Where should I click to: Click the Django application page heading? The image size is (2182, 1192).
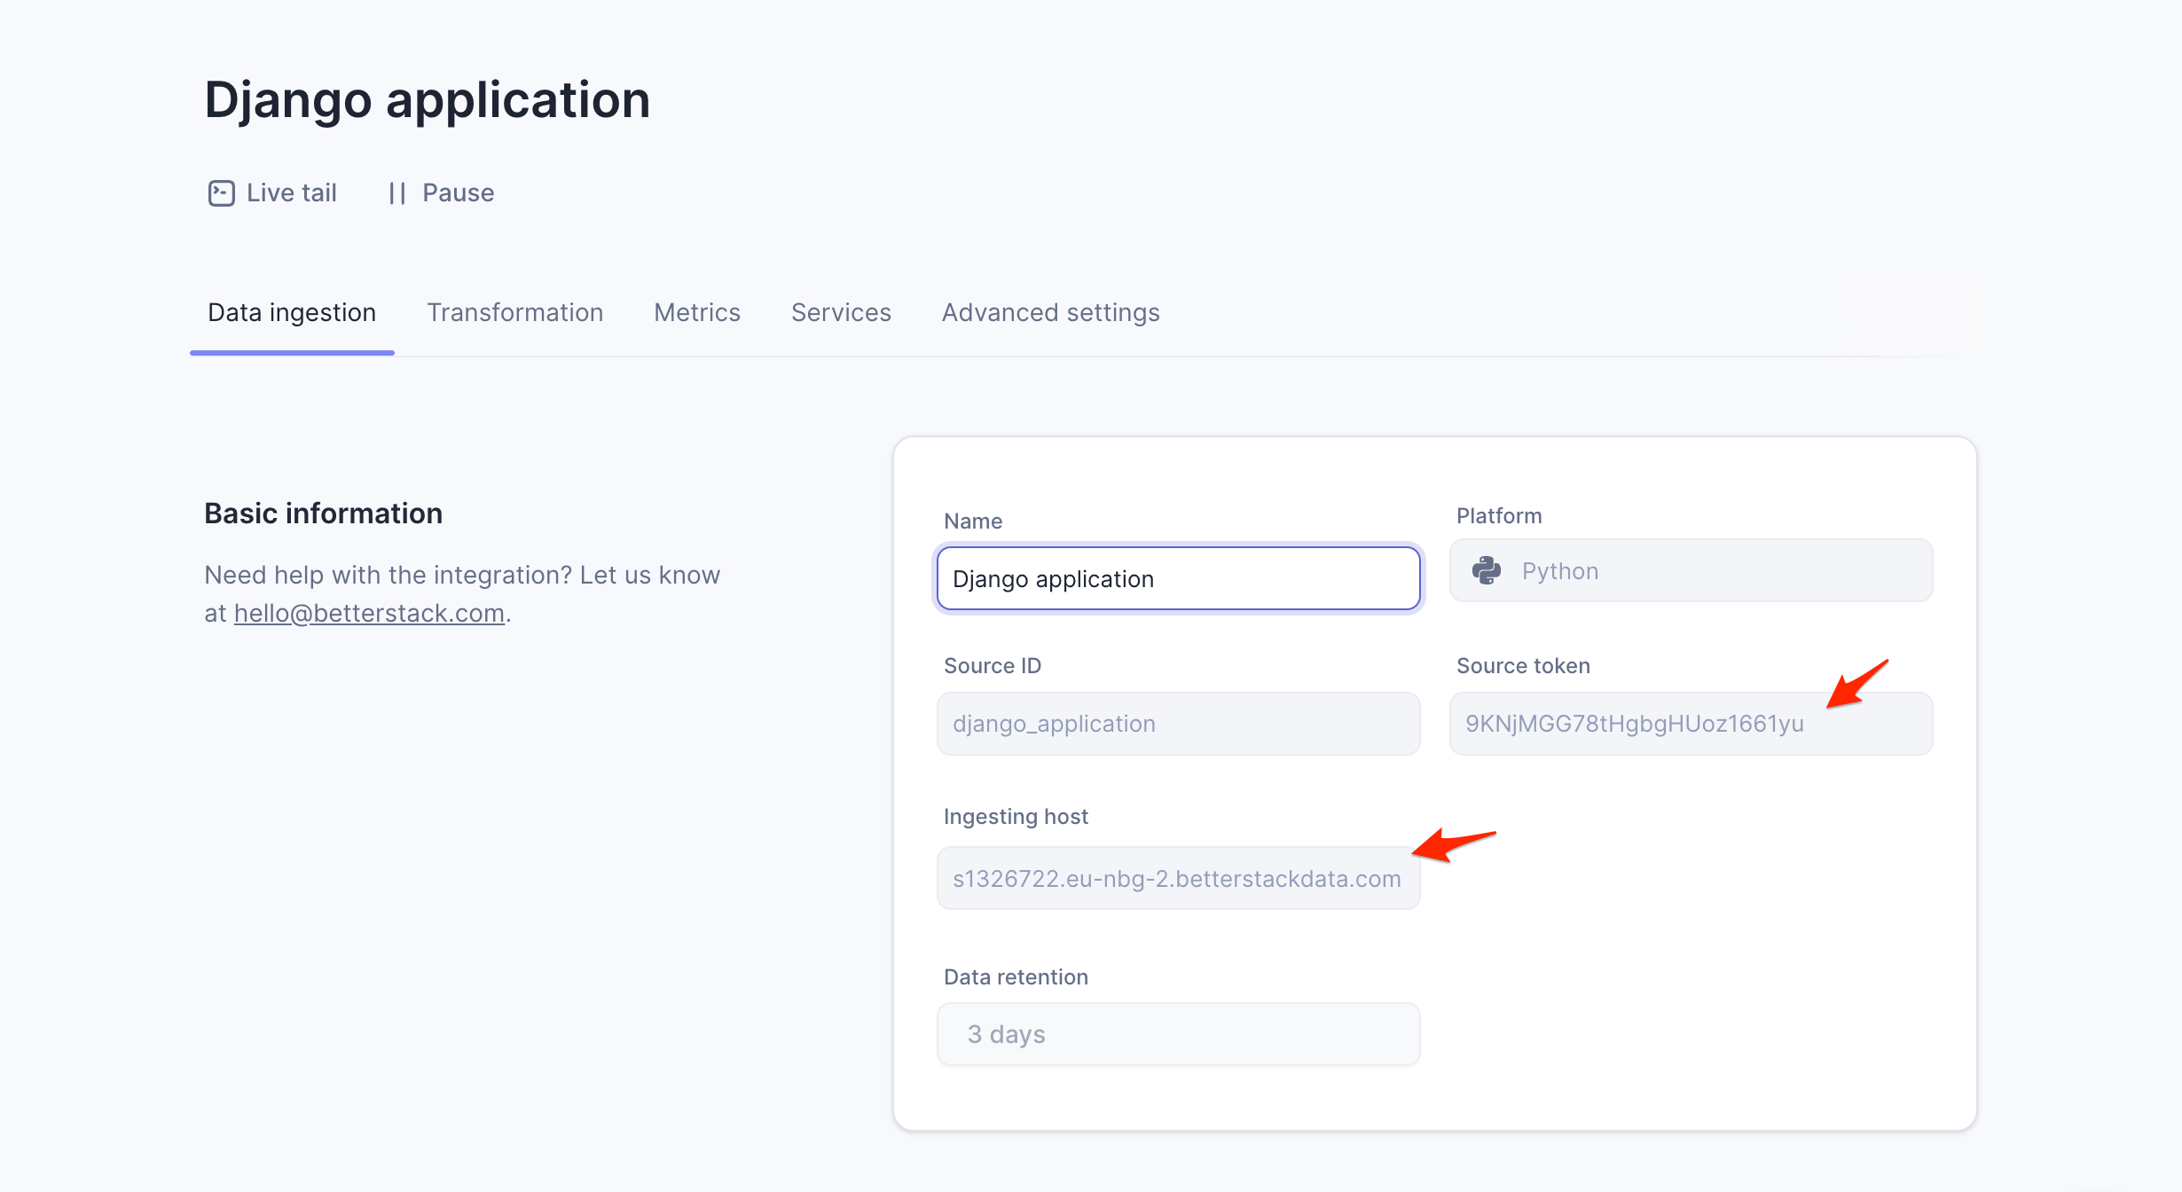coord(427,99)
